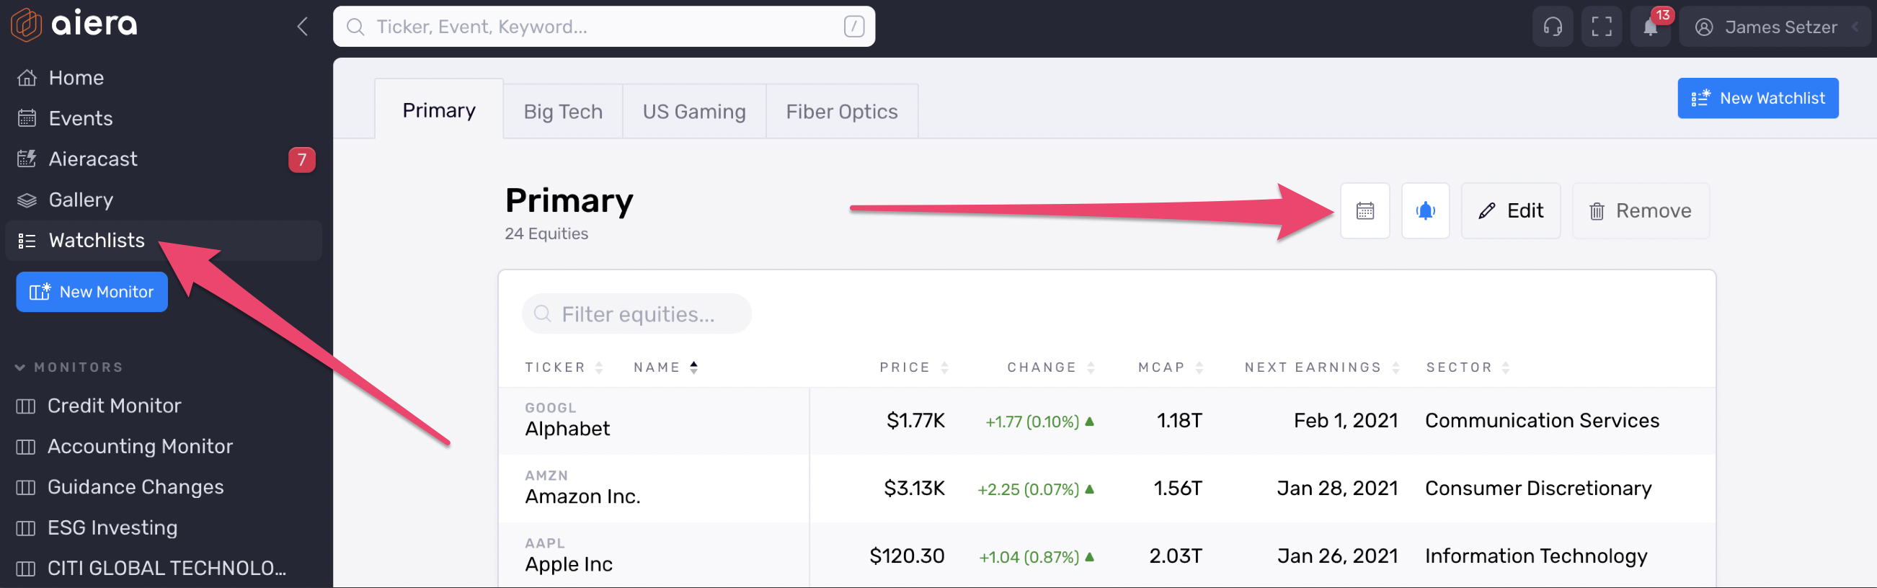Viewport: 1877px width, 588px height.
Task: Switch to the Fiber Optics tab
Action: (x=841, y=112)
